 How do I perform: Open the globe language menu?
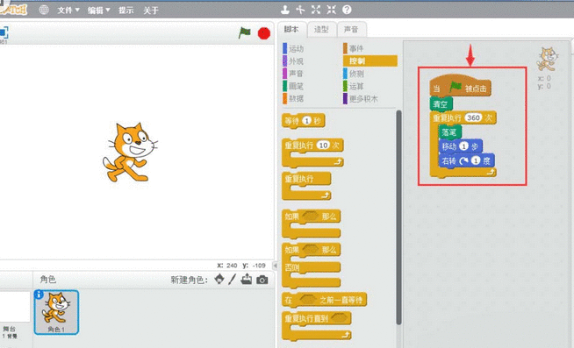click(44, 10)
